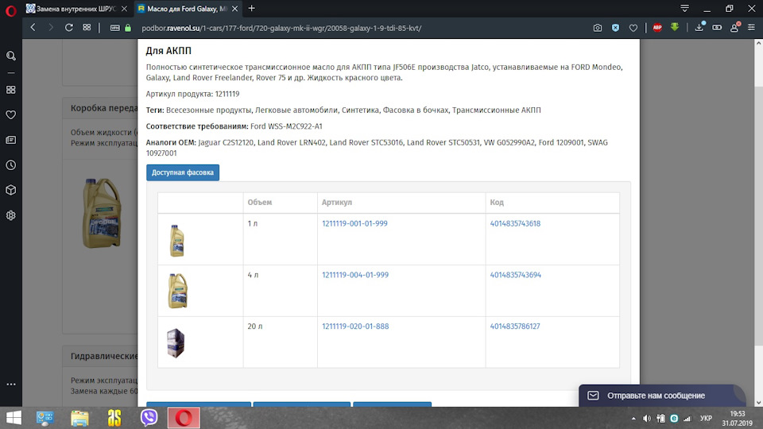763x429 pixels.
Task: Click the Доступная фасовка button
Action: point(183,172)
